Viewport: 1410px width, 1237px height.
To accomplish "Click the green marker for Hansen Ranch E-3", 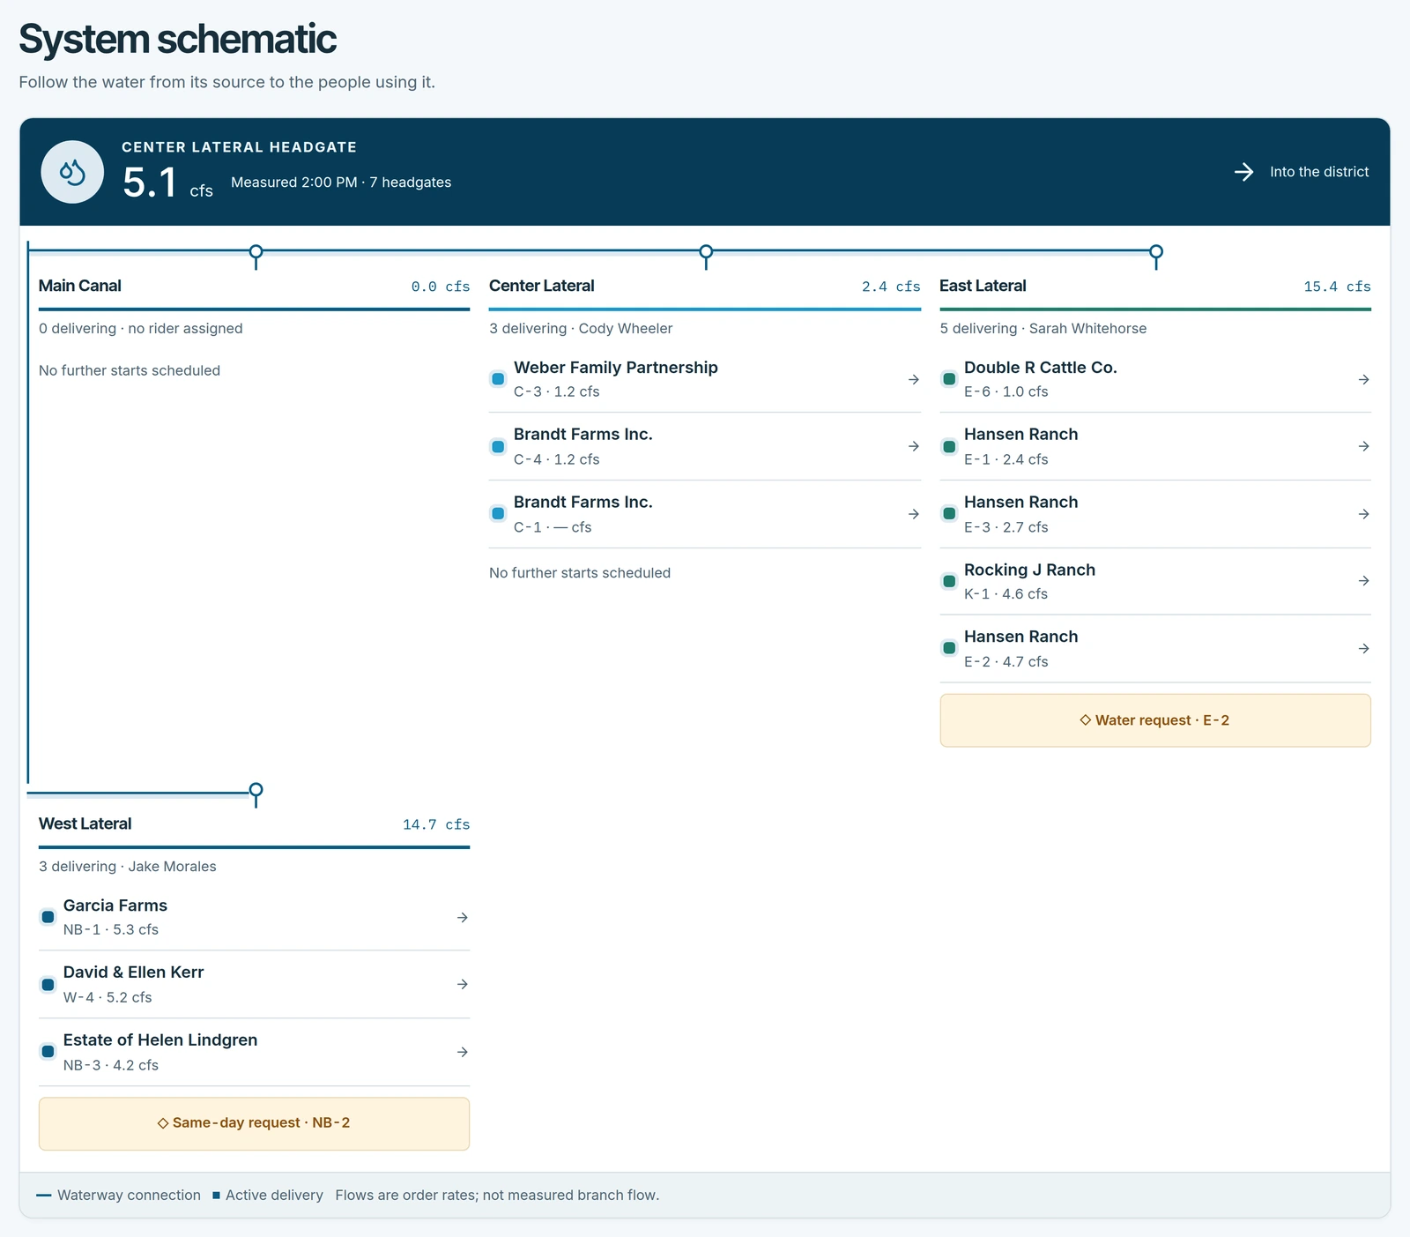I will (x=949, y=514).
